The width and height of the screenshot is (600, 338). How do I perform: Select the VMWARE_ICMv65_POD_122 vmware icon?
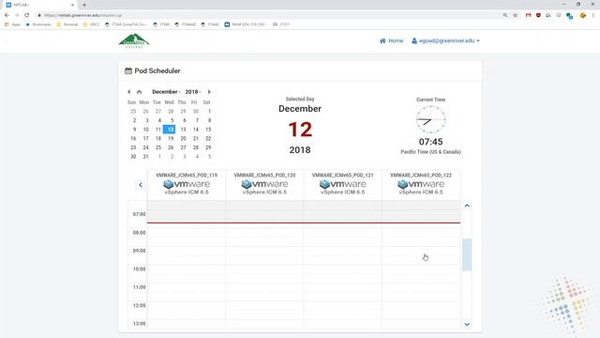coord(421,184)
